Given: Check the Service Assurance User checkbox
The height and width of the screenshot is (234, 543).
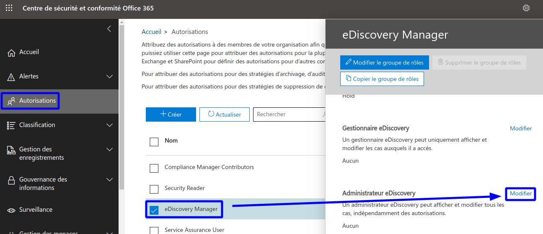Looking at the screenshot, I should click(x=154, y=231).
